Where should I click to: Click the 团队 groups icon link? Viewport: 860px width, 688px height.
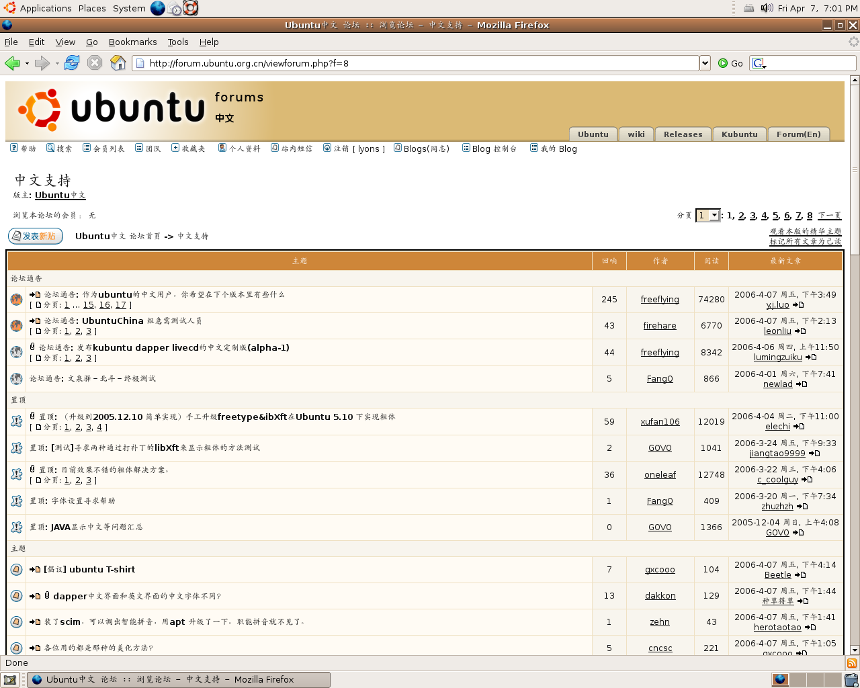(148, 148)
